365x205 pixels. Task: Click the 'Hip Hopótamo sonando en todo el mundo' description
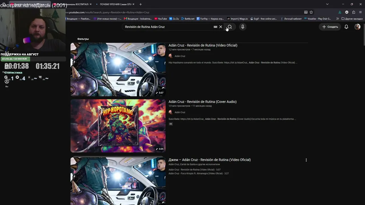point(233,63)
